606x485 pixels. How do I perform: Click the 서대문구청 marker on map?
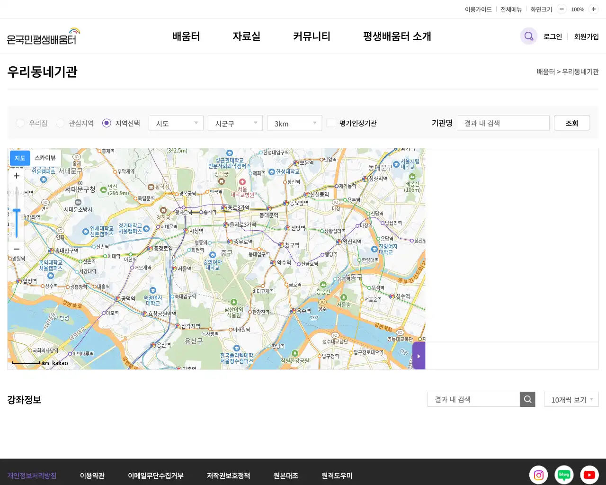pyautogui.click(x=80, y=183)
